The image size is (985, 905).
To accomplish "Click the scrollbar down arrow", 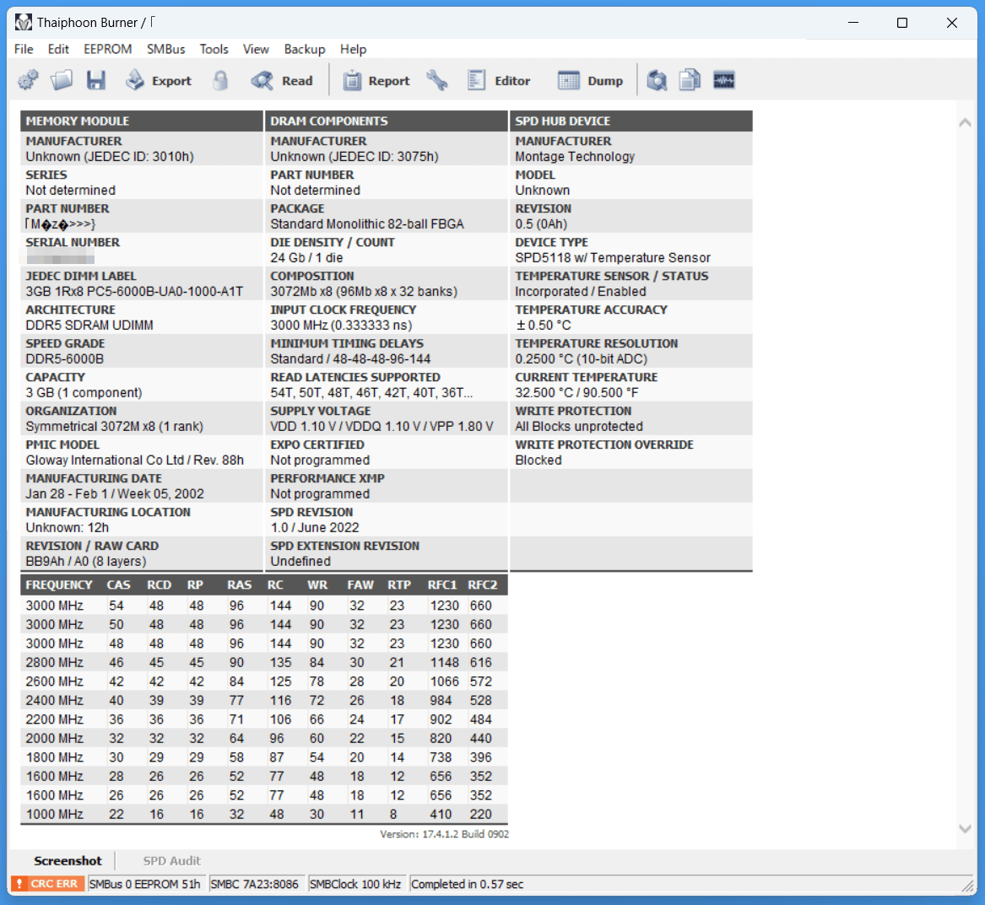I will [x=966, y=829].
